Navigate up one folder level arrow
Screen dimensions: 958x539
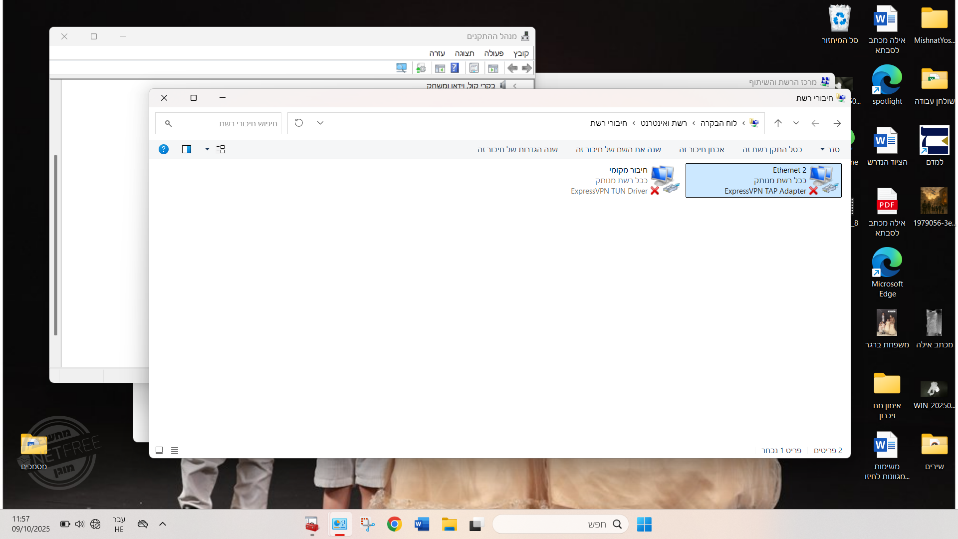coord(778,123)
